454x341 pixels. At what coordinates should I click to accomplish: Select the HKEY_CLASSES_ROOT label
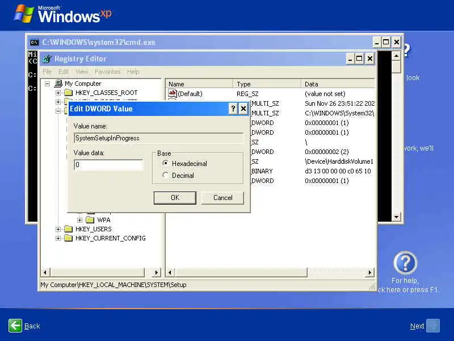tap(106, 93)
